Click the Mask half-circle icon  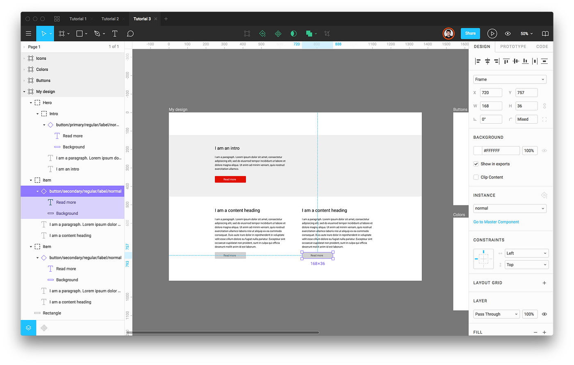[x=294, y=34]
